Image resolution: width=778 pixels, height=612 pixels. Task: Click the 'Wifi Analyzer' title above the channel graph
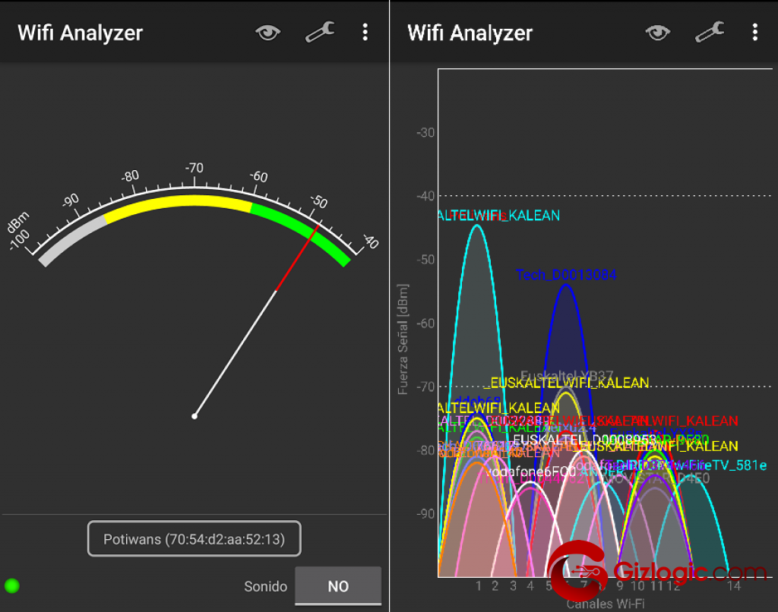click(x=470, y=33)
